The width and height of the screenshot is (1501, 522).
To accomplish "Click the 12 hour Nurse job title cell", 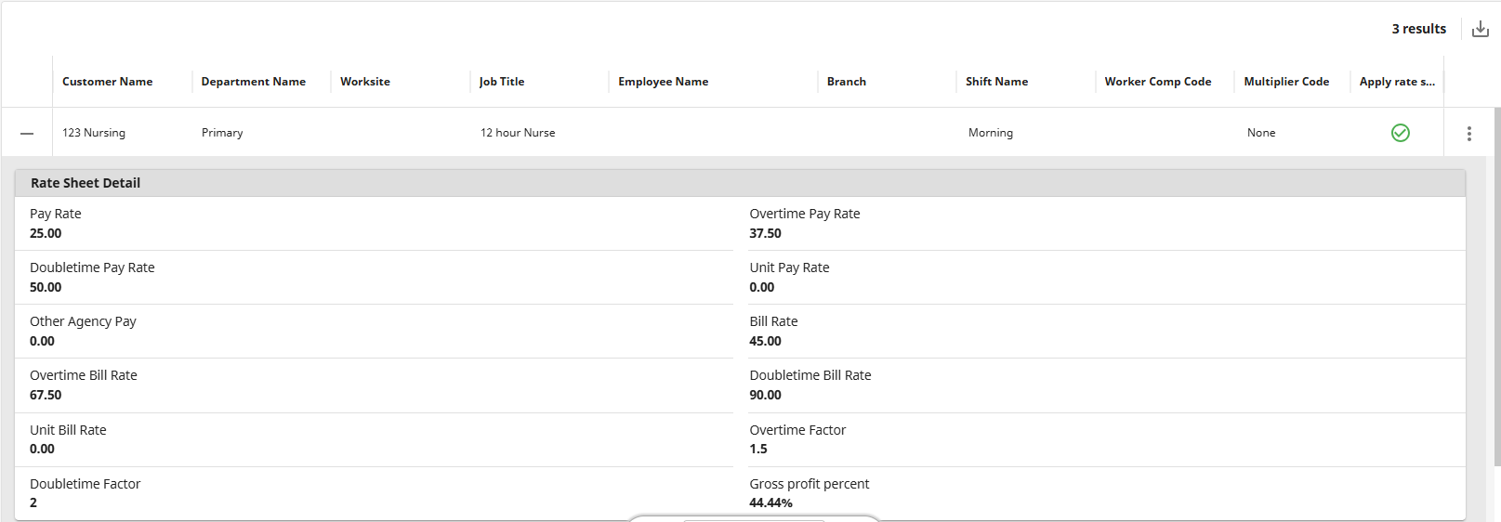I will click(518, 133).
